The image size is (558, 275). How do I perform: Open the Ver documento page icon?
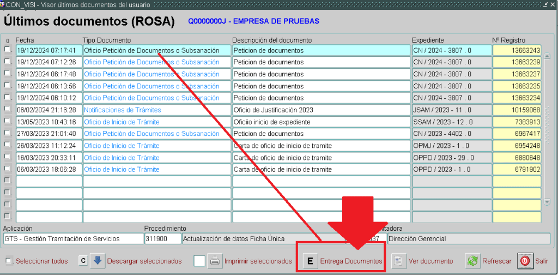coord(398,261)
